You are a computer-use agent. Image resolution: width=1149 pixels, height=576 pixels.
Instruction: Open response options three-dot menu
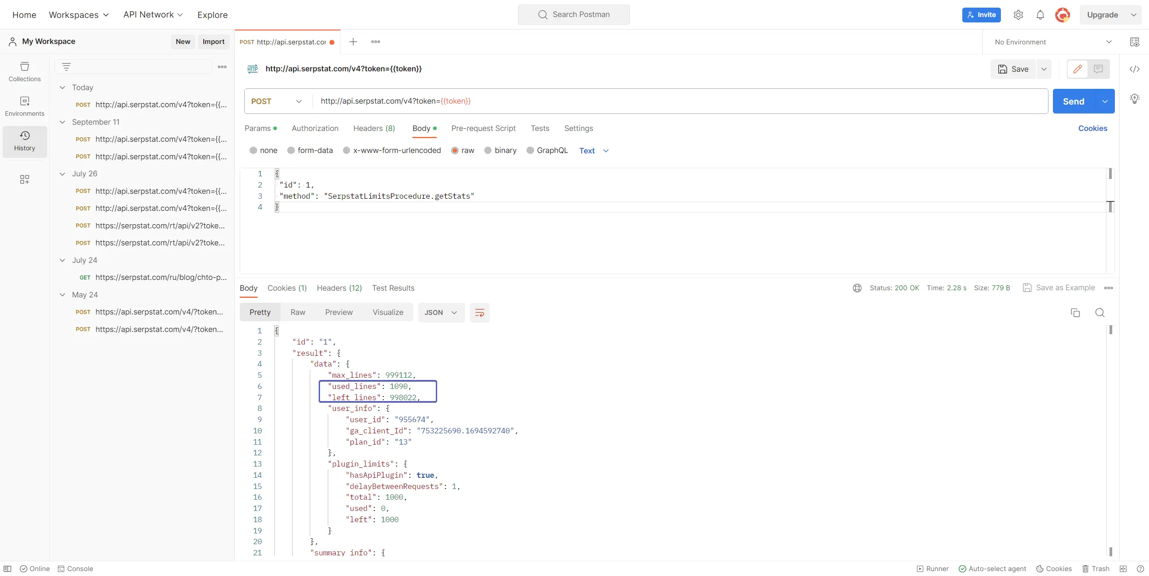1109,288
